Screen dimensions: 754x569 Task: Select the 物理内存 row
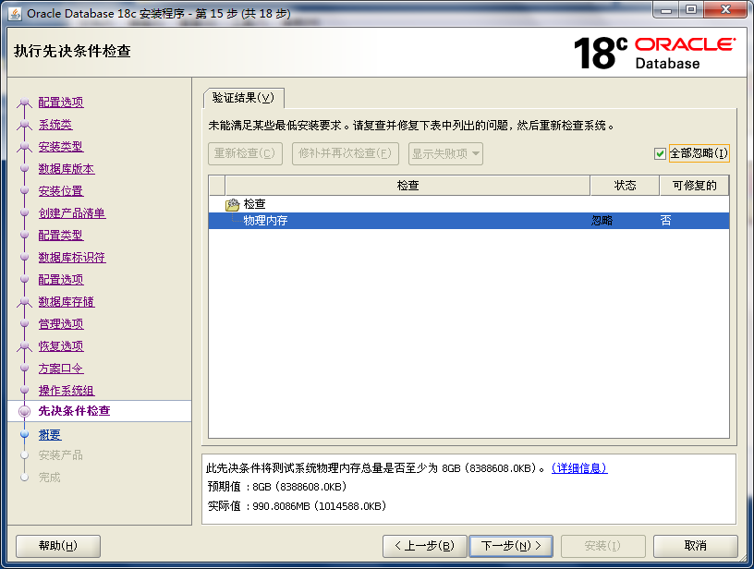(468, 221)
